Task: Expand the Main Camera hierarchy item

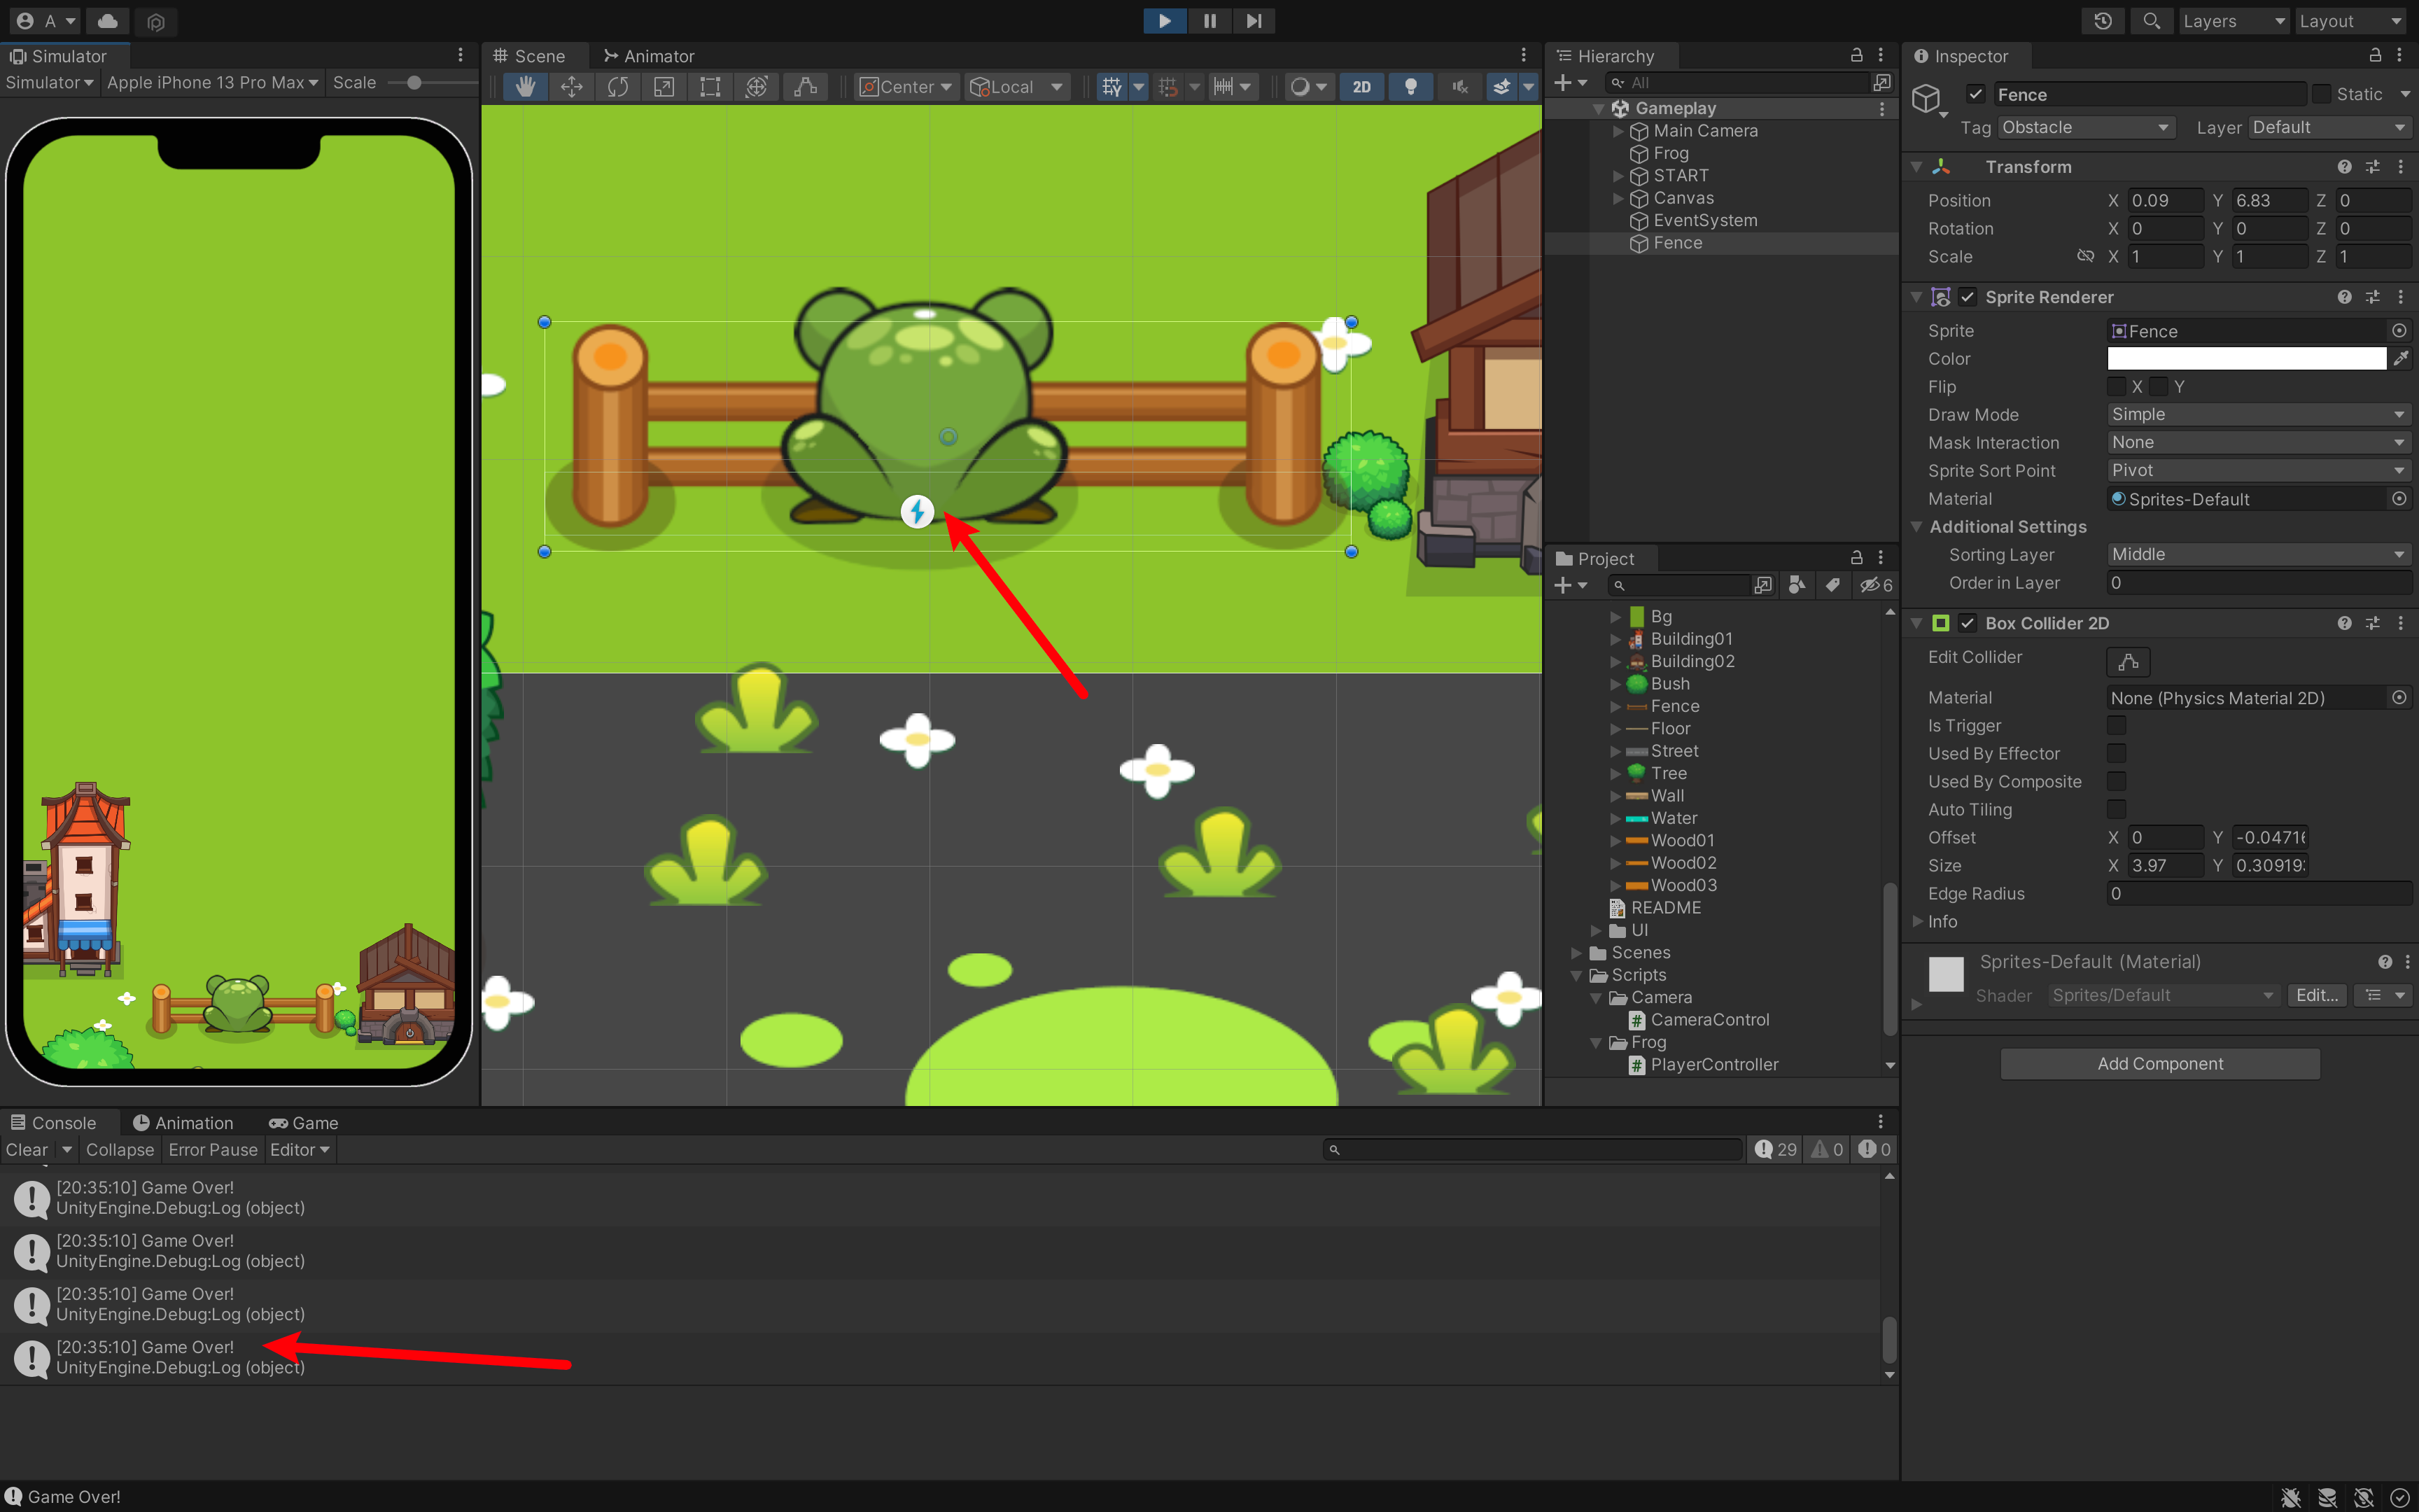Action: point(1618,131)
